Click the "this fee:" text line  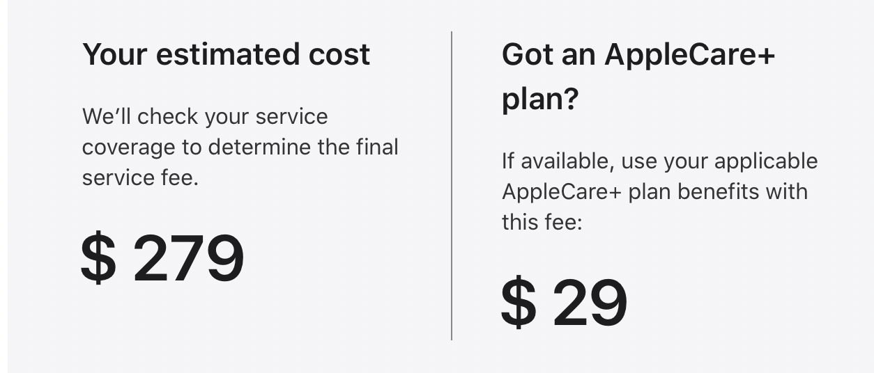tap(542, 222)
